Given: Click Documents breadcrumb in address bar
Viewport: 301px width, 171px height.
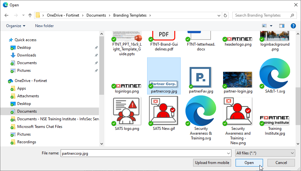Looking at the screenshot, I should (96, 15).
